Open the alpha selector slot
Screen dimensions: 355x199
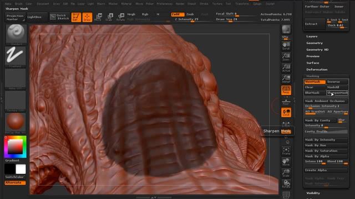coord(16,79)
